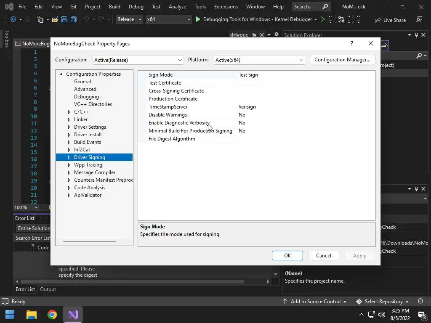Image resolution: width=431 pixels, height=323 pixels.
Task: Select the Sign Mode property row
Action: click(x=257, y=75)
